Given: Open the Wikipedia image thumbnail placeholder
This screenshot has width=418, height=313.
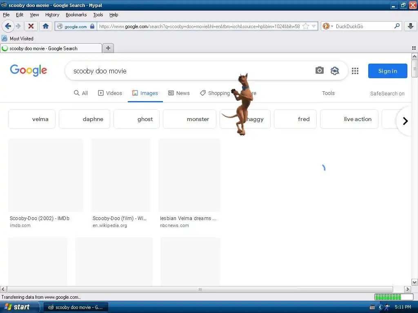Looking at the screenshot, I should [121, 175].
